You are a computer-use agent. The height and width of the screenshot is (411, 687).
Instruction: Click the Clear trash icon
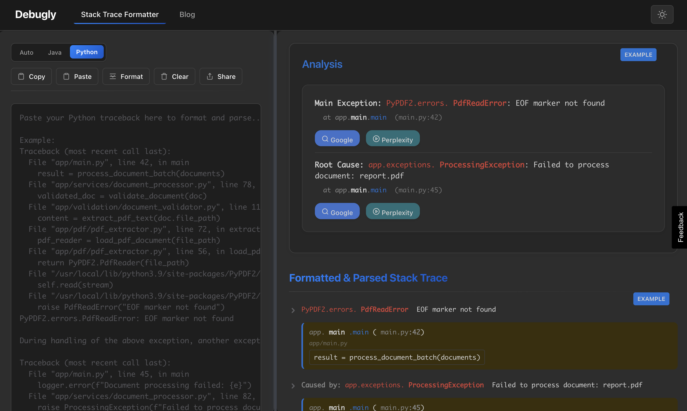(x=164, y=76)
